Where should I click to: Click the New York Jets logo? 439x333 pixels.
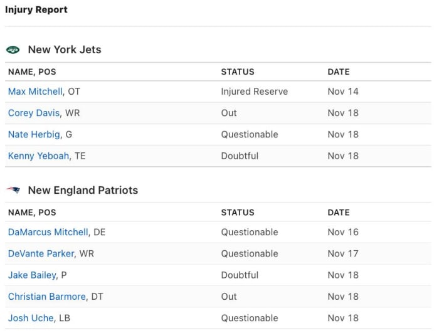click(13, 50)
